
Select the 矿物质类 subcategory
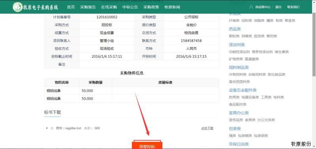(236, 59)
